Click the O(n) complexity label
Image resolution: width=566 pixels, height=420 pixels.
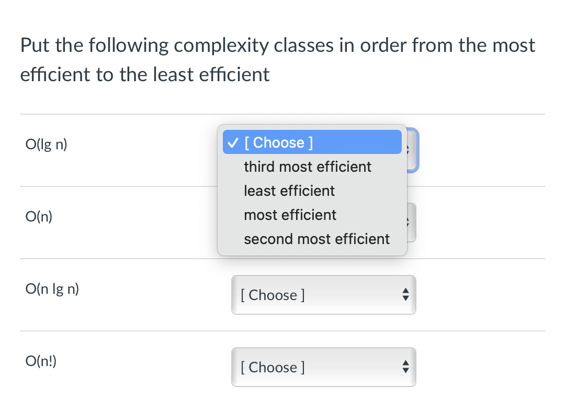click(39, 216)
